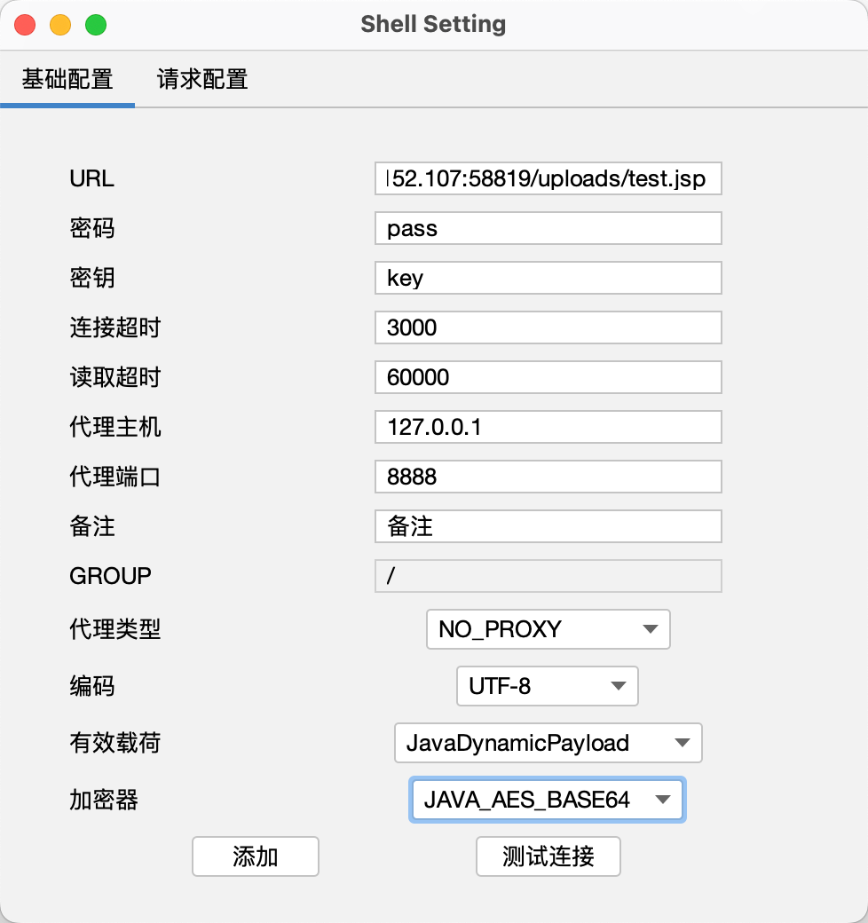
Task: Click the 代理端口 field showing 8888
Action: coord(548,477)
